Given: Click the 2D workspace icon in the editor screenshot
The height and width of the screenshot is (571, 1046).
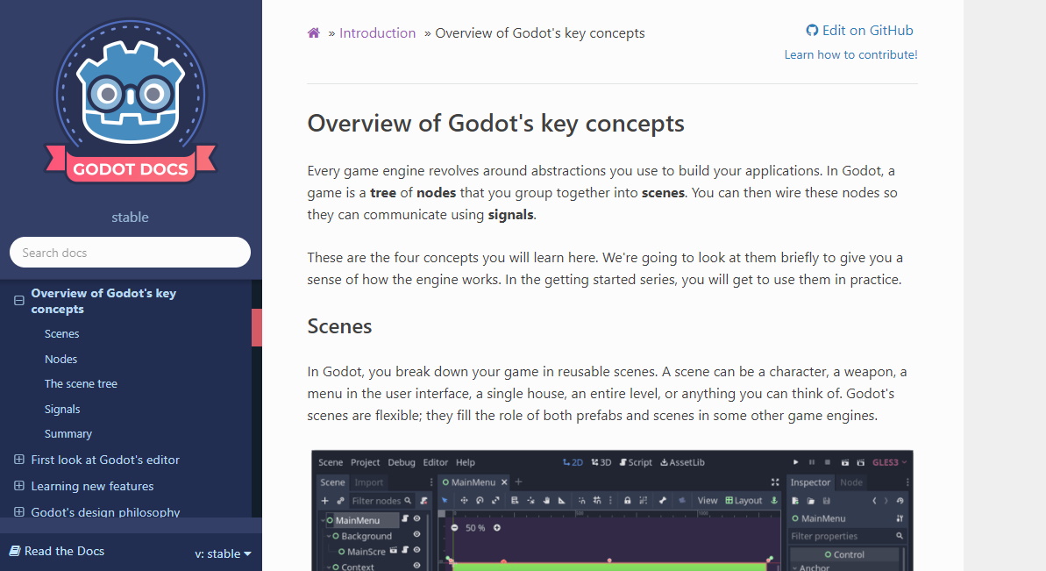Looking at the screenshot, I should [x=571, y=462].
